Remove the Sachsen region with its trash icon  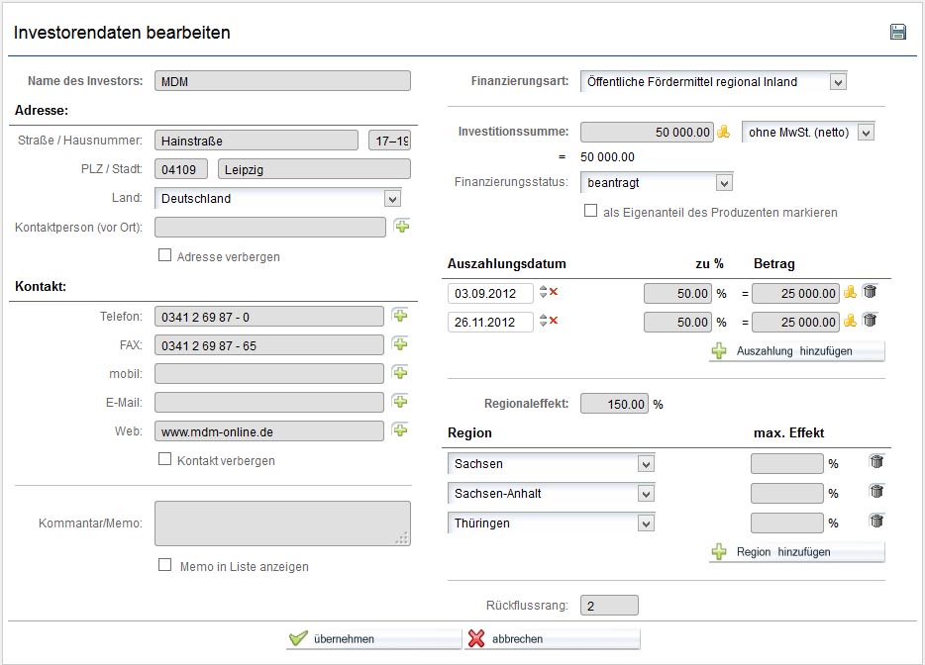coord(876,461)
